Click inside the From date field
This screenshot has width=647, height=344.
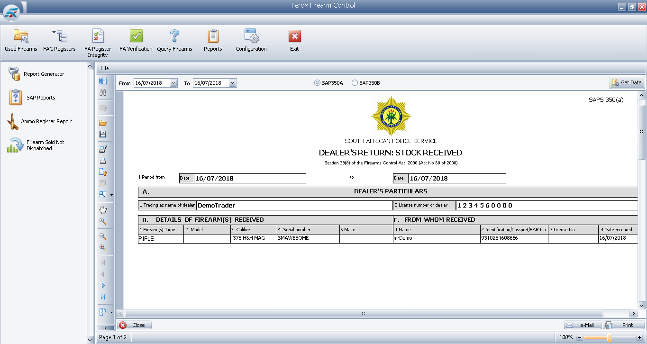(151, 83)
